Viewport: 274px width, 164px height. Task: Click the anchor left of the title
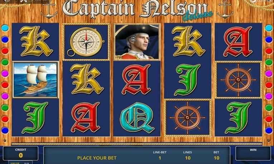pyautogui.click(x=49, y=10)
